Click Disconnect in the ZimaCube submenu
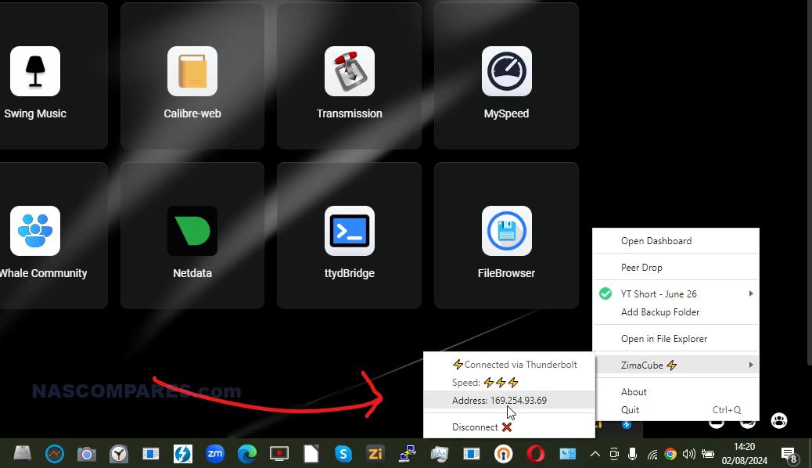Screen dimensions: 812x468 (x=509, y=427)
